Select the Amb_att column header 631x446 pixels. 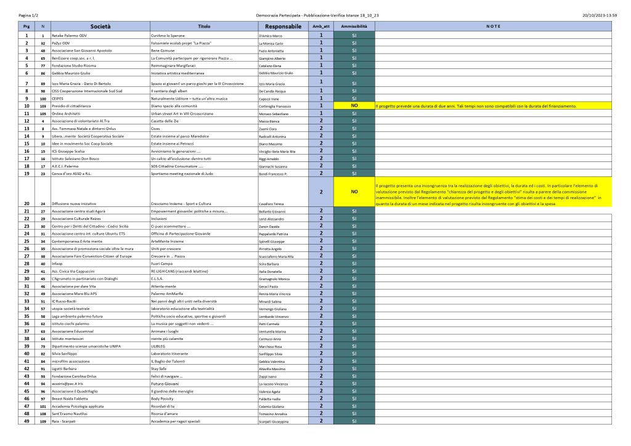(321, 26)
